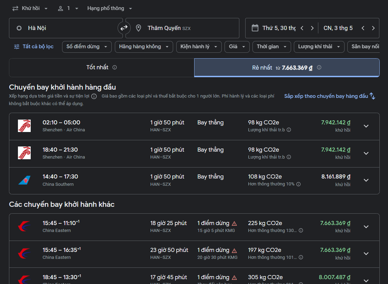
Task: Click the Tất cả bộ lọc filter icon
Action: point(17,47)
